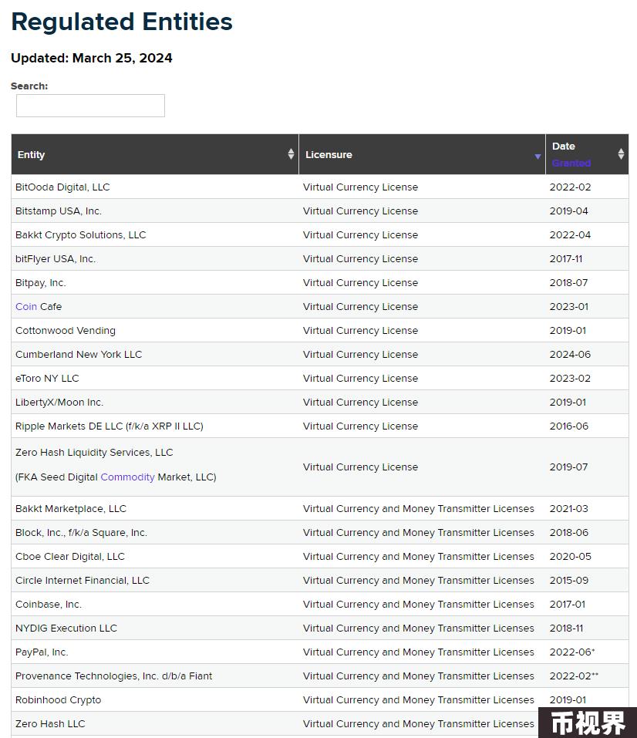Select the Robinhood Crypto entry
This screenshot has height=738, width=637.
pos(59,700)
